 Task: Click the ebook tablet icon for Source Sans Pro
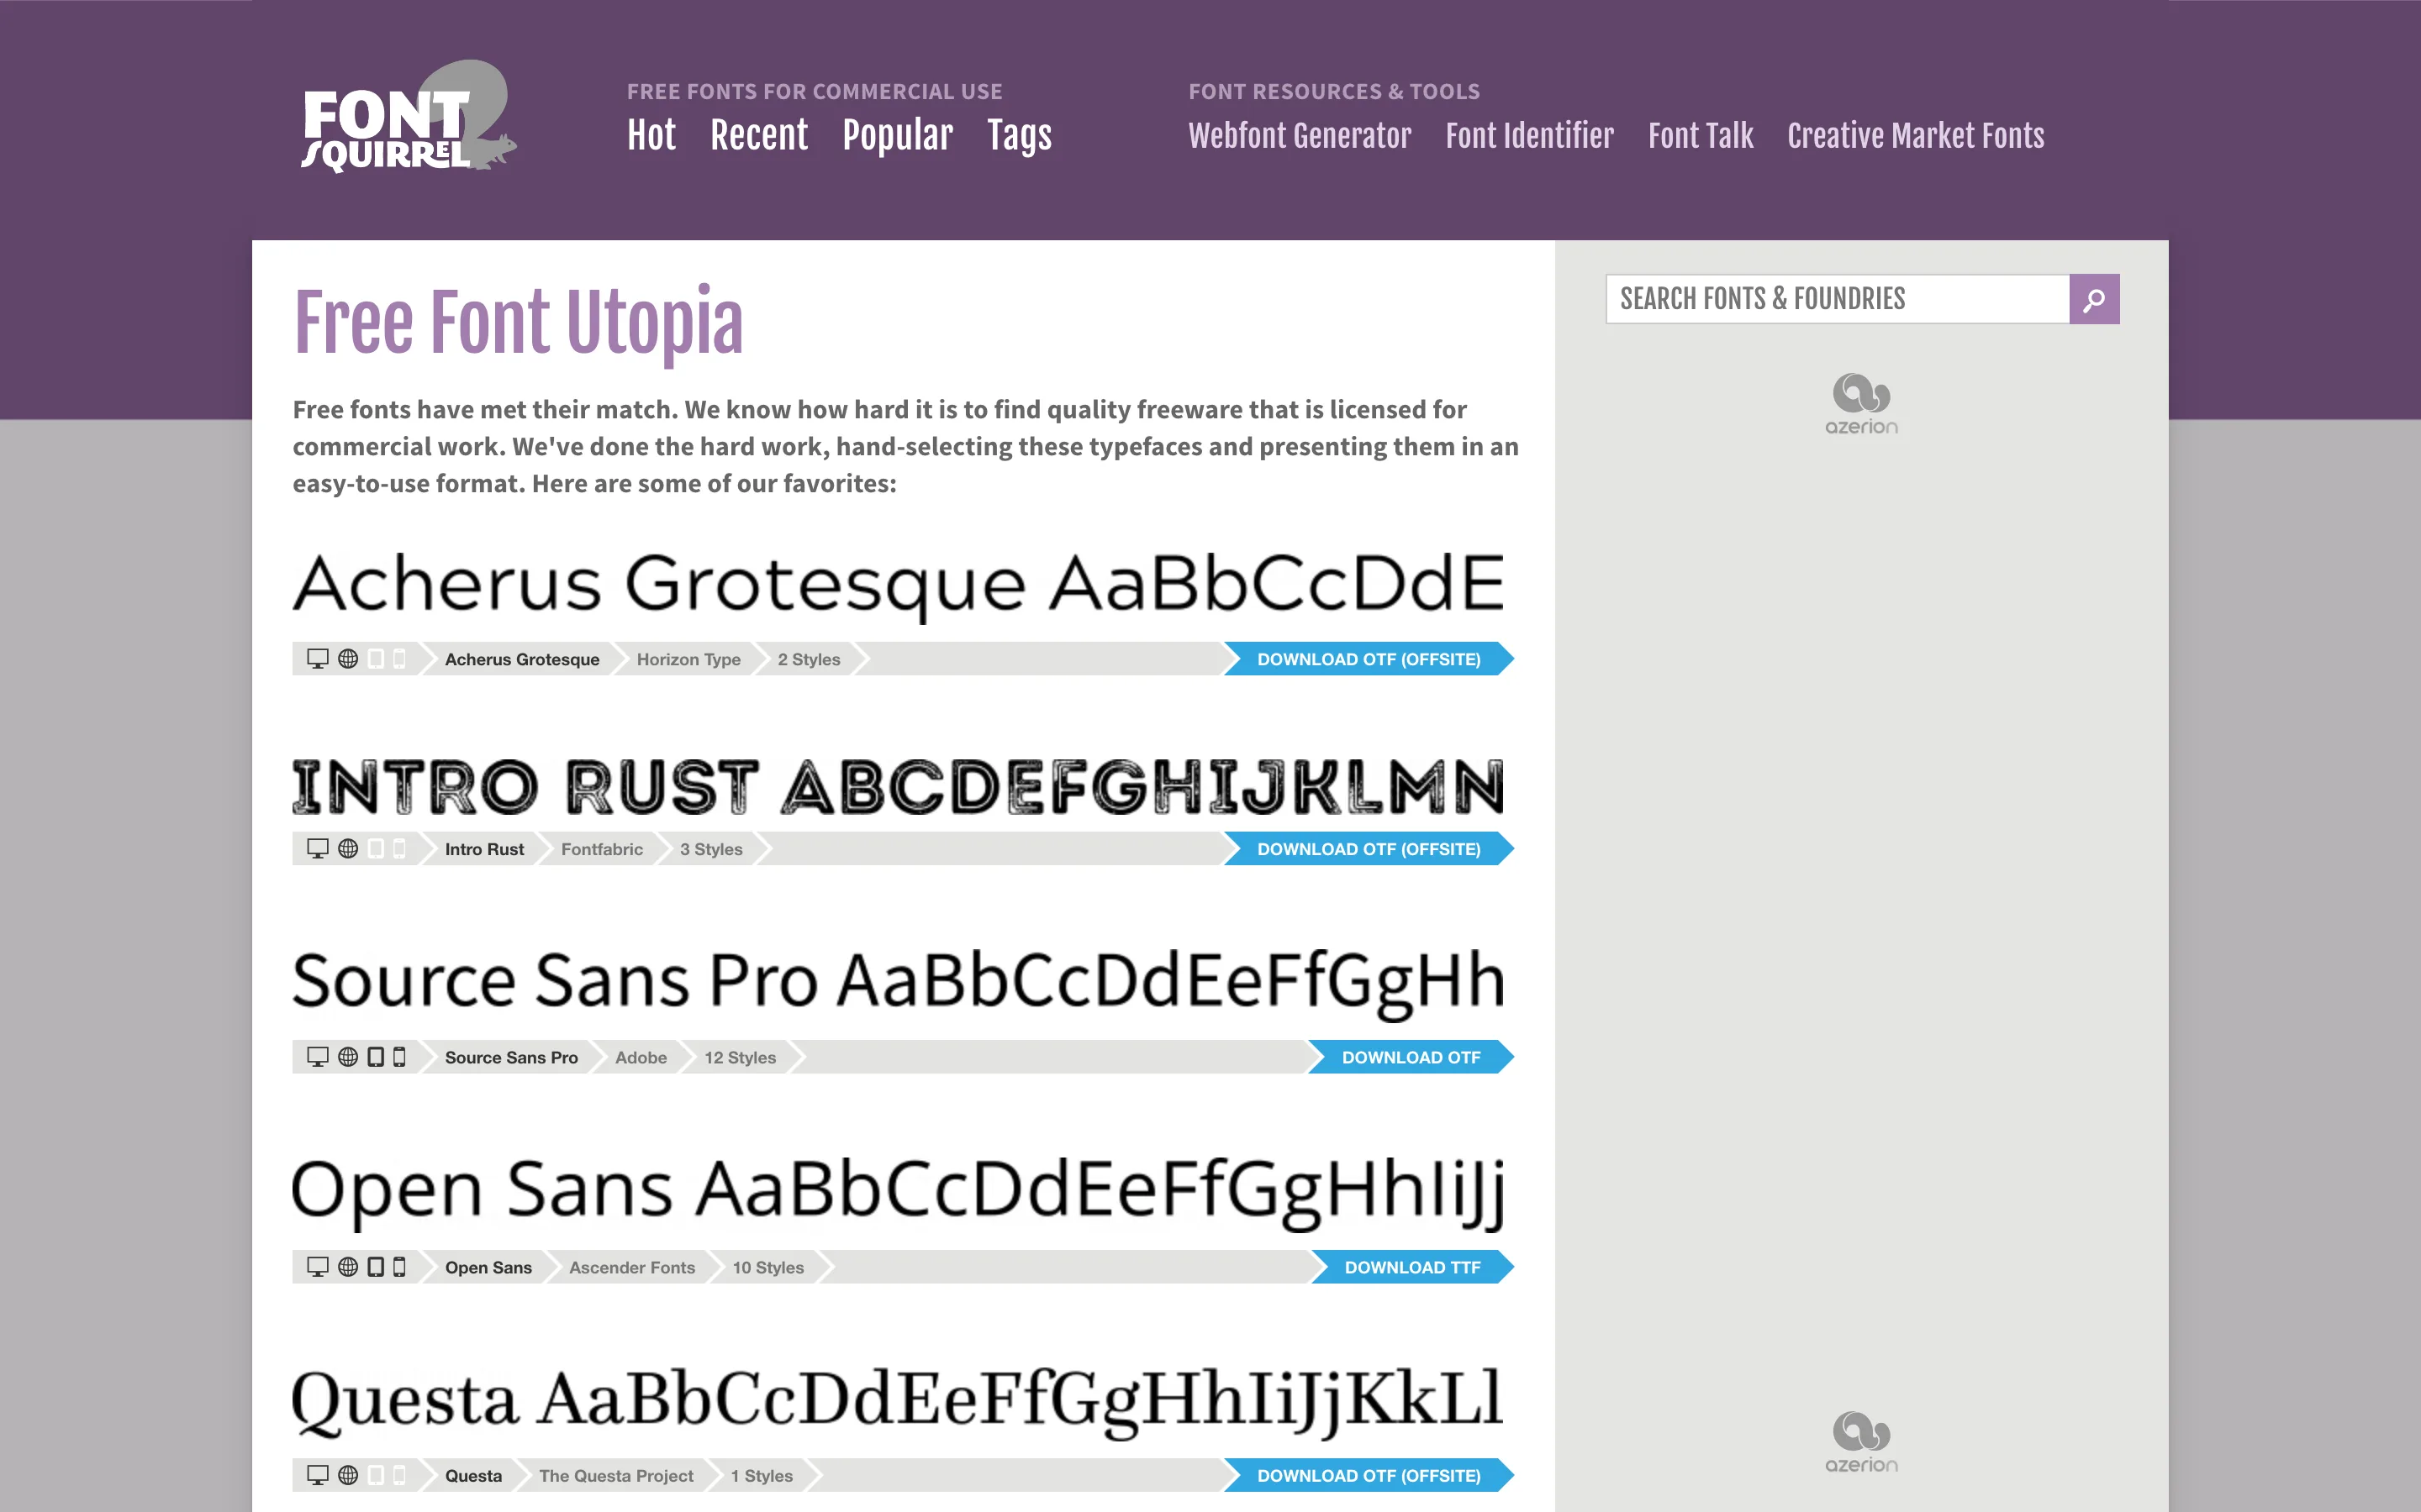pos(376,1057)
